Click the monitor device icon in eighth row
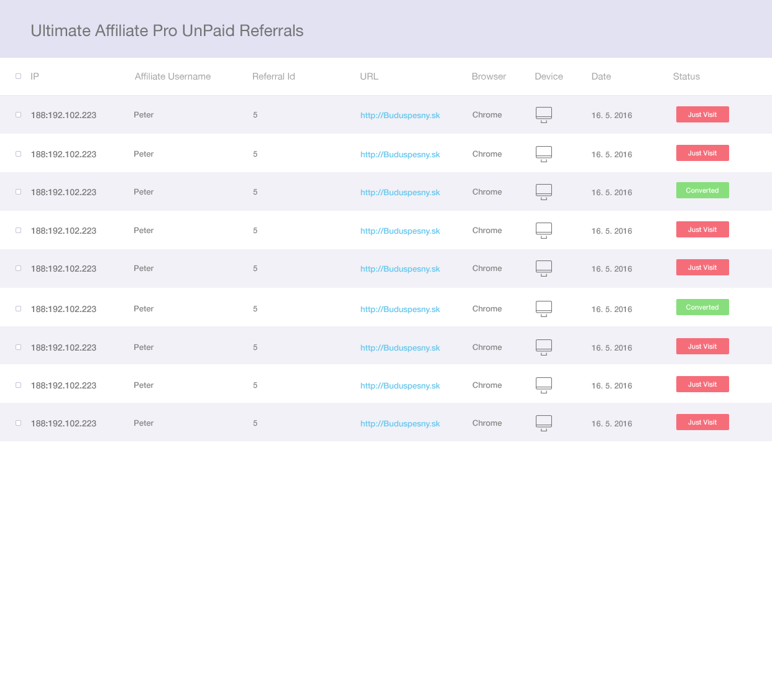The image size is (772, 680). coord(544,385)
